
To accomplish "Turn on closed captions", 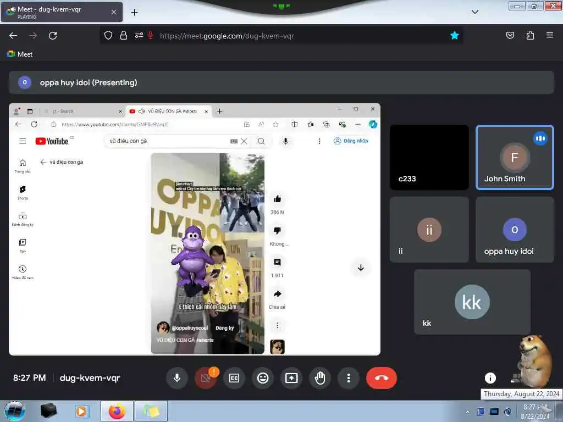I will coord(234,378).
